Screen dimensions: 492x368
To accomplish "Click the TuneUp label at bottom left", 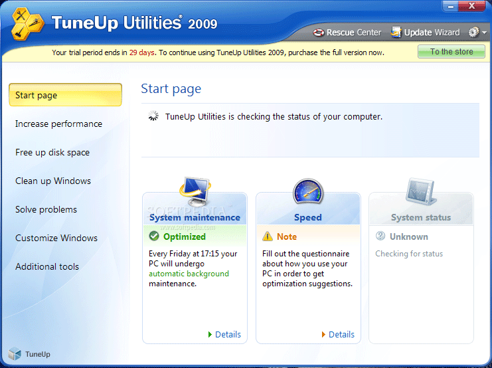I will click(x=38, y=354).
